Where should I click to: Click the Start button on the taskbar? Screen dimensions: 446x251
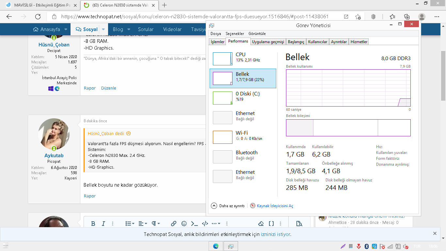pos(5,246)
